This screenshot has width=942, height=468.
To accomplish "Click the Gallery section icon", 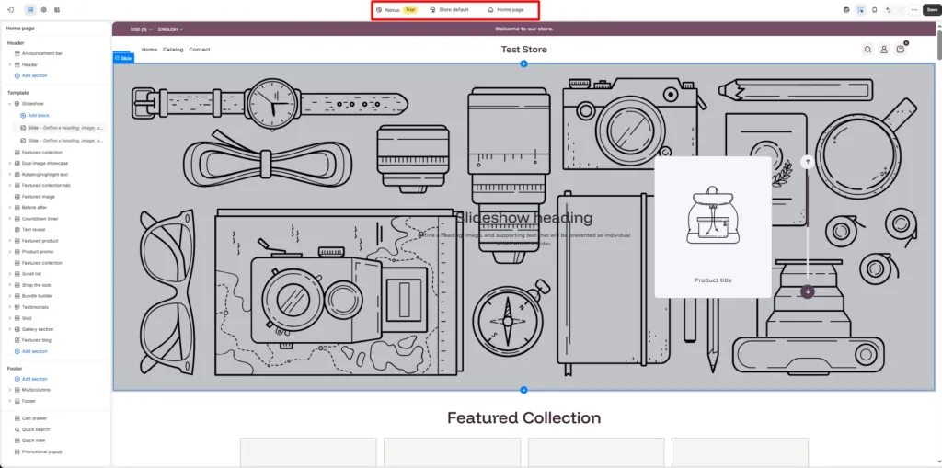I will [x=17, y=329].
